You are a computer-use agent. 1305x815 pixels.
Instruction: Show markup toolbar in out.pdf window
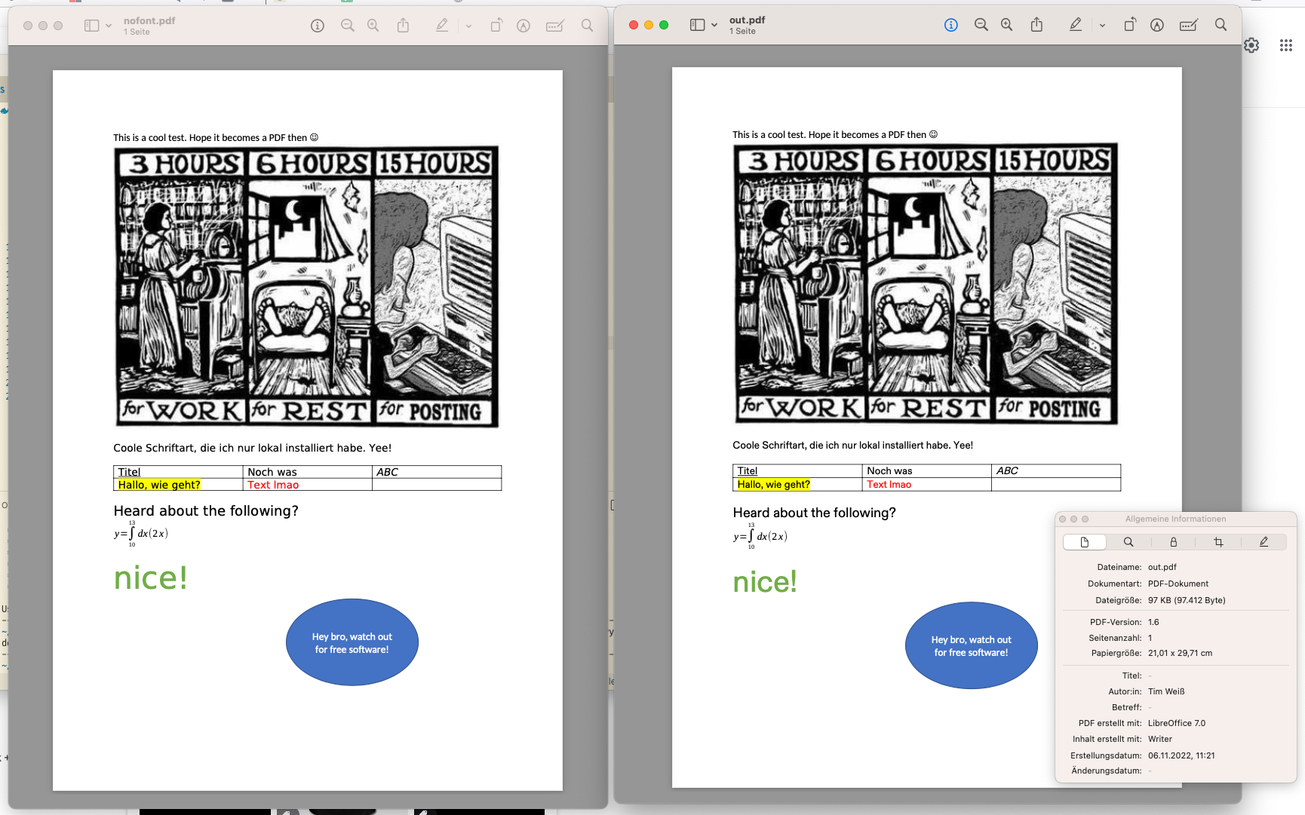(1157, 25)
